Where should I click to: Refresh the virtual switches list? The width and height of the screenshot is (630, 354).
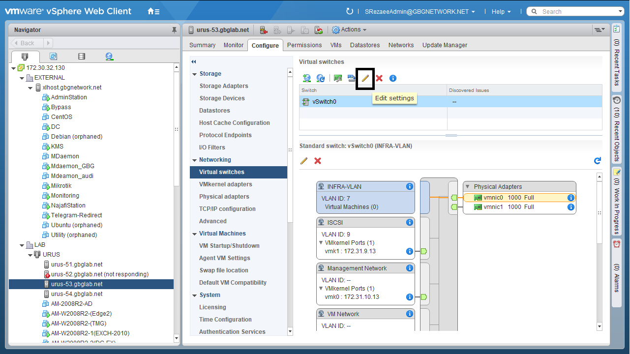point(321,78)
